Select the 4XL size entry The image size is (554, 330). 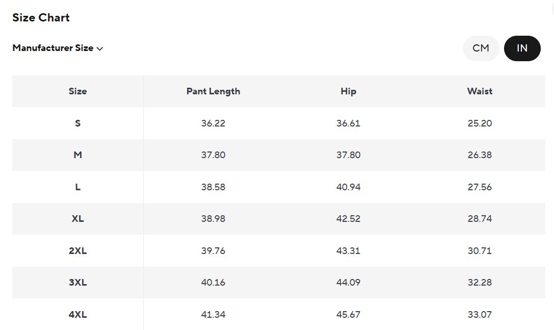pyautogui.click(x=77, y=314)
